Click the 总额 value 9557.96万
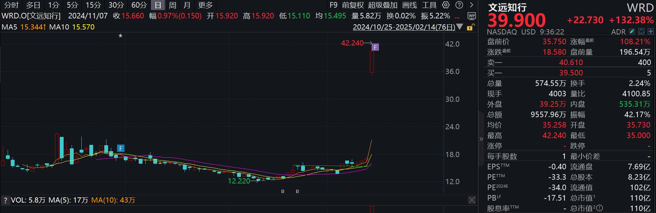Image resolution: width=656 pixels, height=213 pixels. [548, 115]
